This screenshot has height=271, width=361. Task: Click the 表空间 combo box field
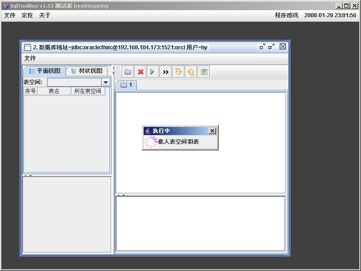(x=75, y=82)
